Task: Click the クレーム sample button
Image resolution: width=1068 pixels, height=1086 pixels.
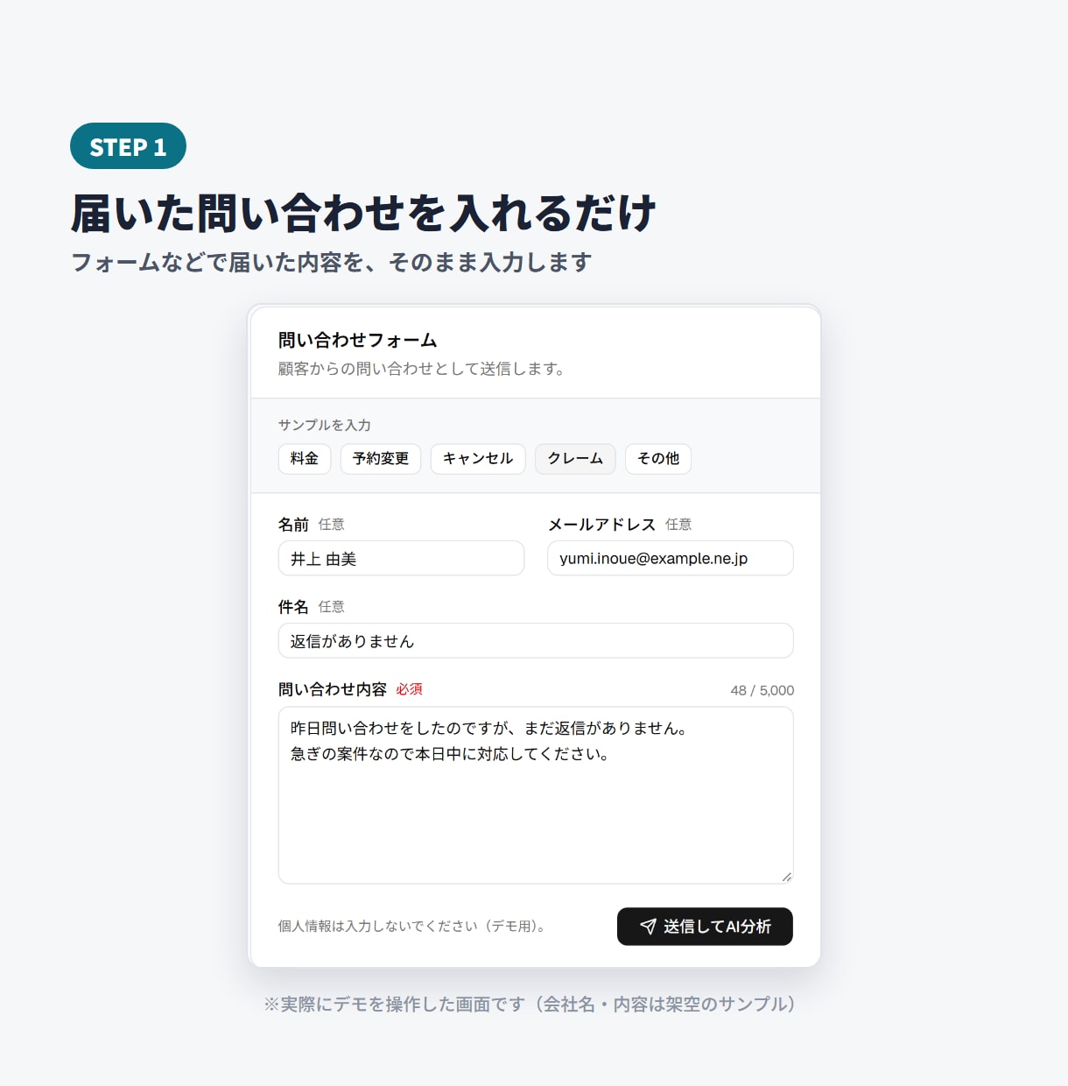Action: tap(575, 459)
